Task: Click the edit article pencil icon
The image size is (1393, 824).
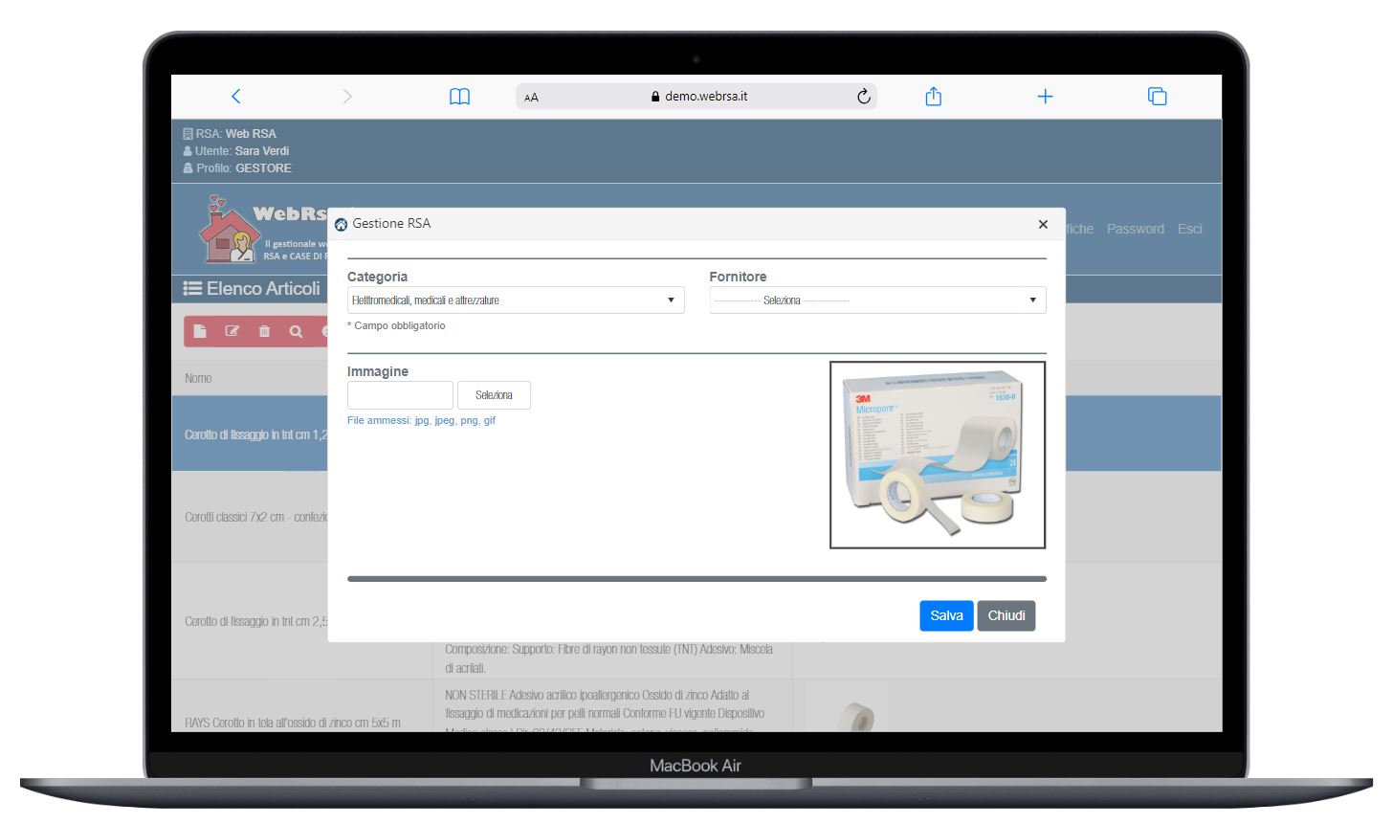Action: tap(232, 331)
